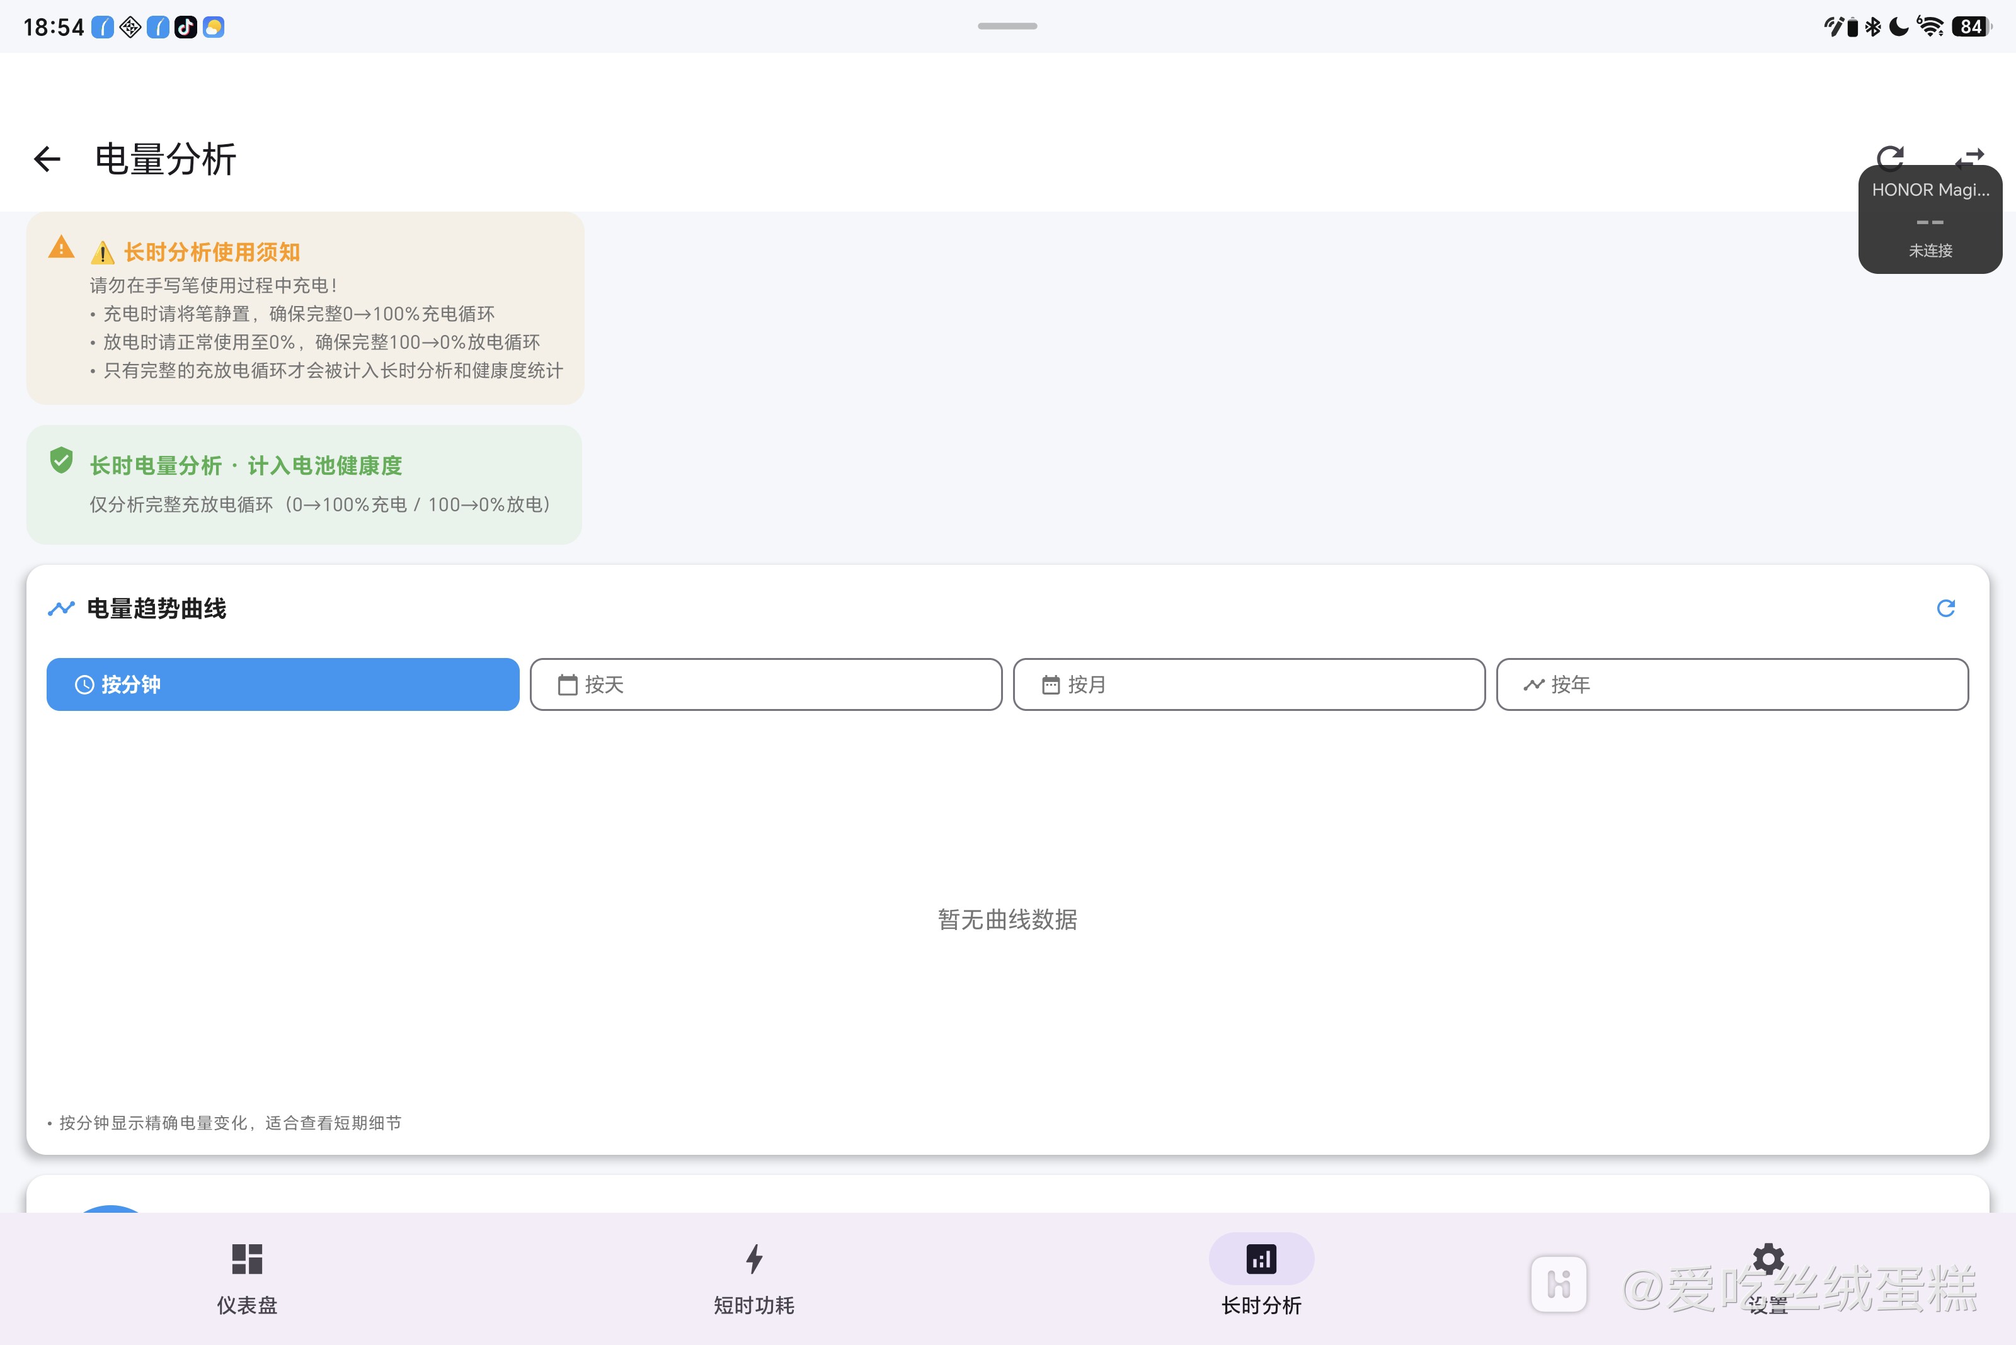Go back using the arrow icon
The height and width of the screenshot is (1345, 2016).
tap(47, 159)
